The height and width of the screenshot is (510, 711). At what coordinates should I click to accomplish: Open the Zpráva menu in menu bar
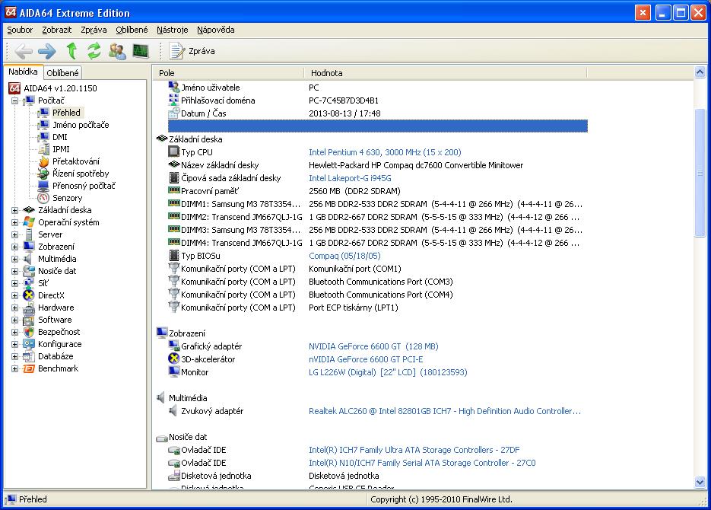[94, 30]
